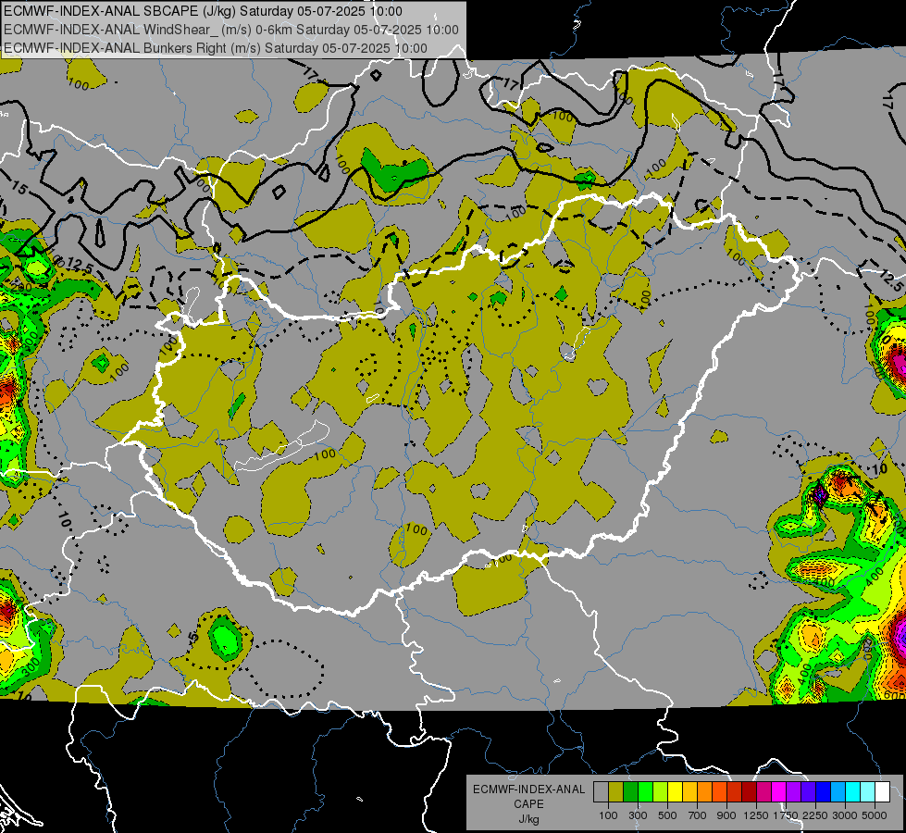The width and height of the screenshot is (906, 833).
Task: Click the 900 value under legend bar
Action: 726,815
